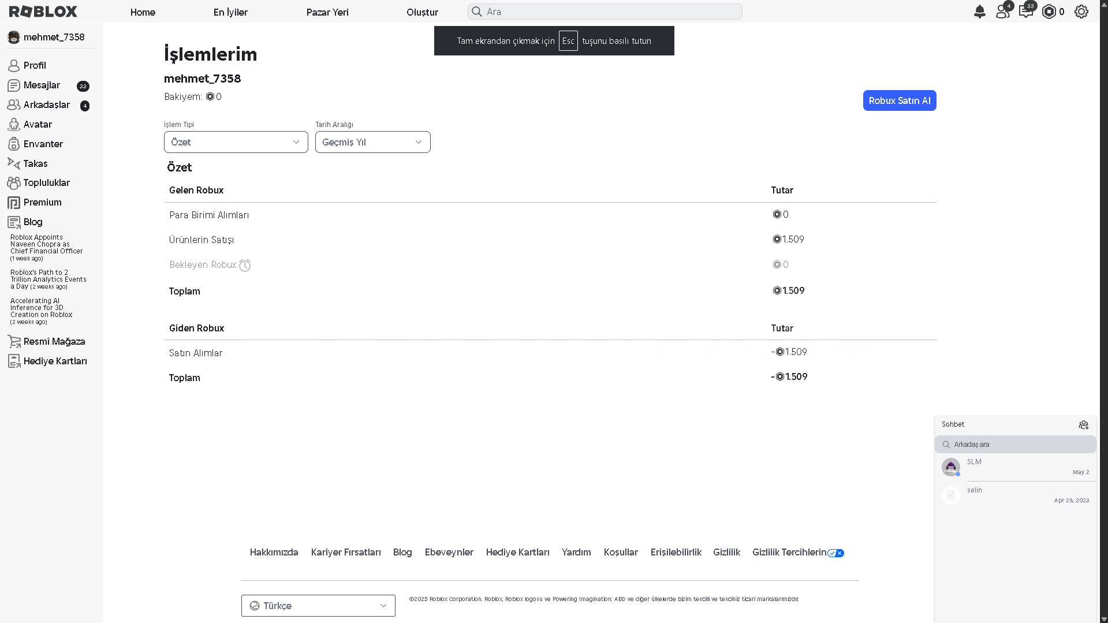Open friend requests icon in top bar
Screen dimensions: 1108x623
tap(1003, 12)
